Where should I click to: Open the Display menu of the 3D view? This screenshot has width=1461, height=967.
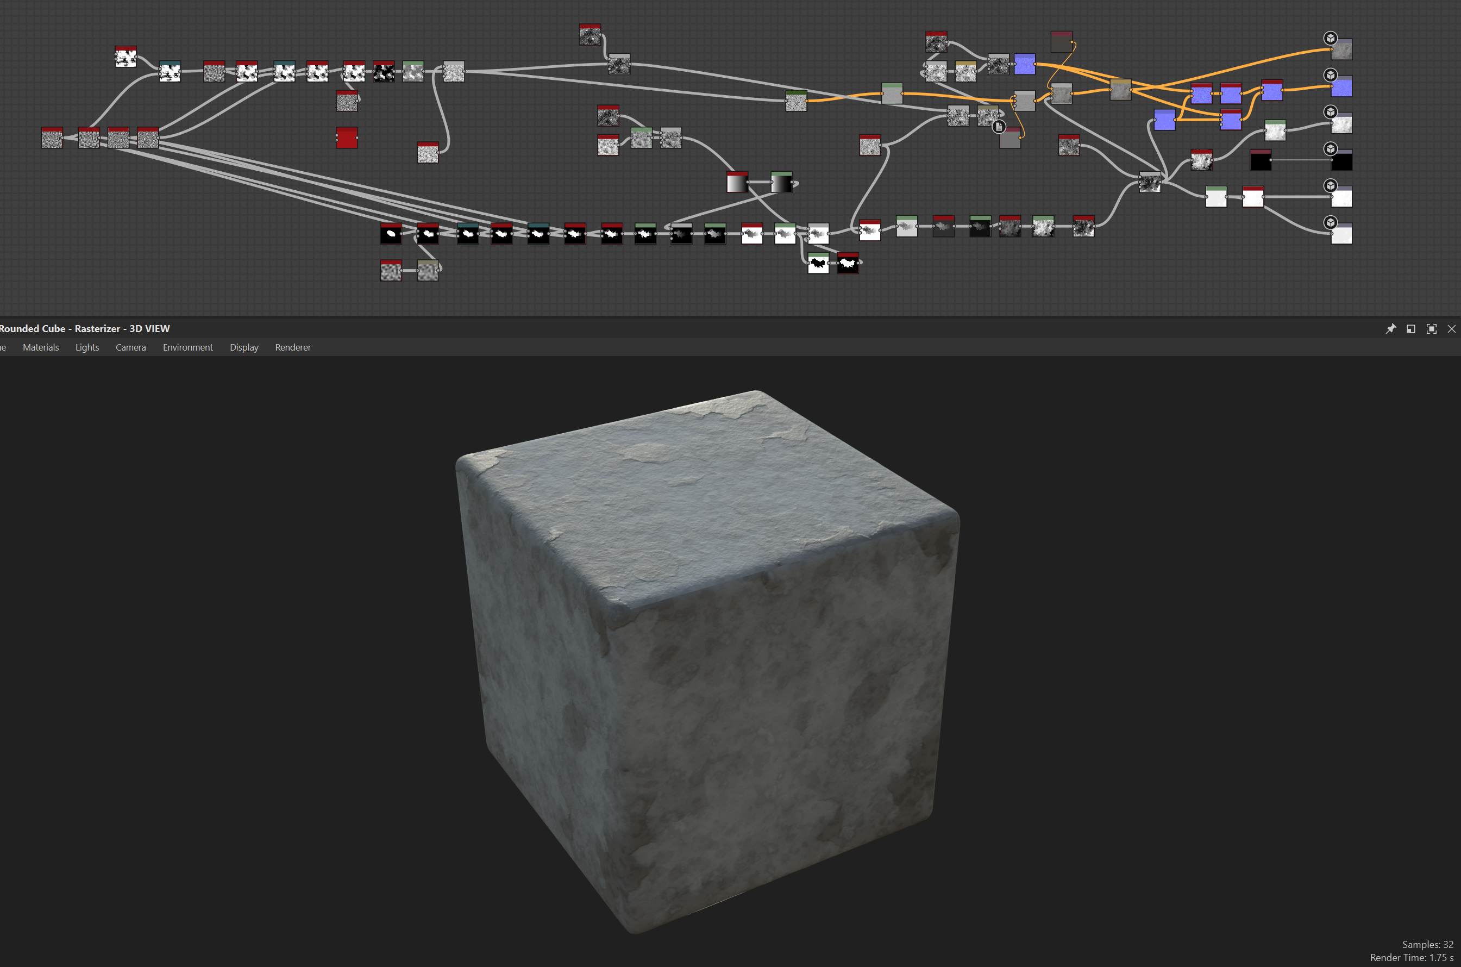(x=244, y=347)
